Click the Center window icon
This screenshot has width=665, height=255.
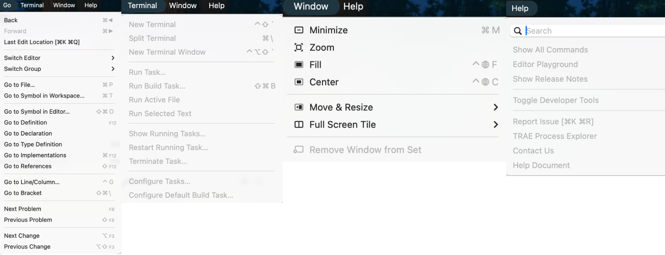click(299, 82)
